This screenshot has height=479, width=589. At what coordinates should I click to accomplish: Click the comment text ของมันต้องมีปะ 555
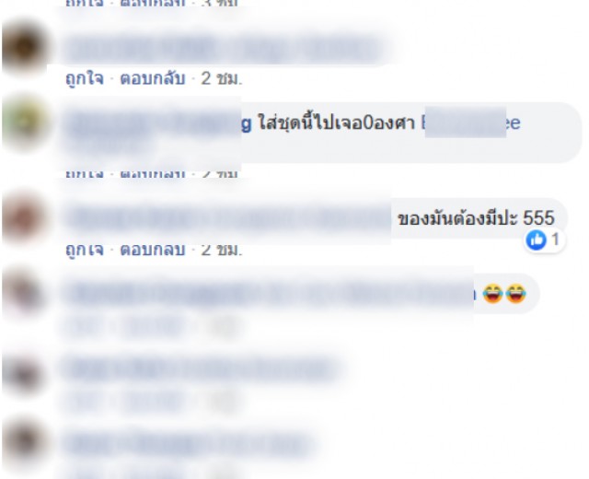476,218
